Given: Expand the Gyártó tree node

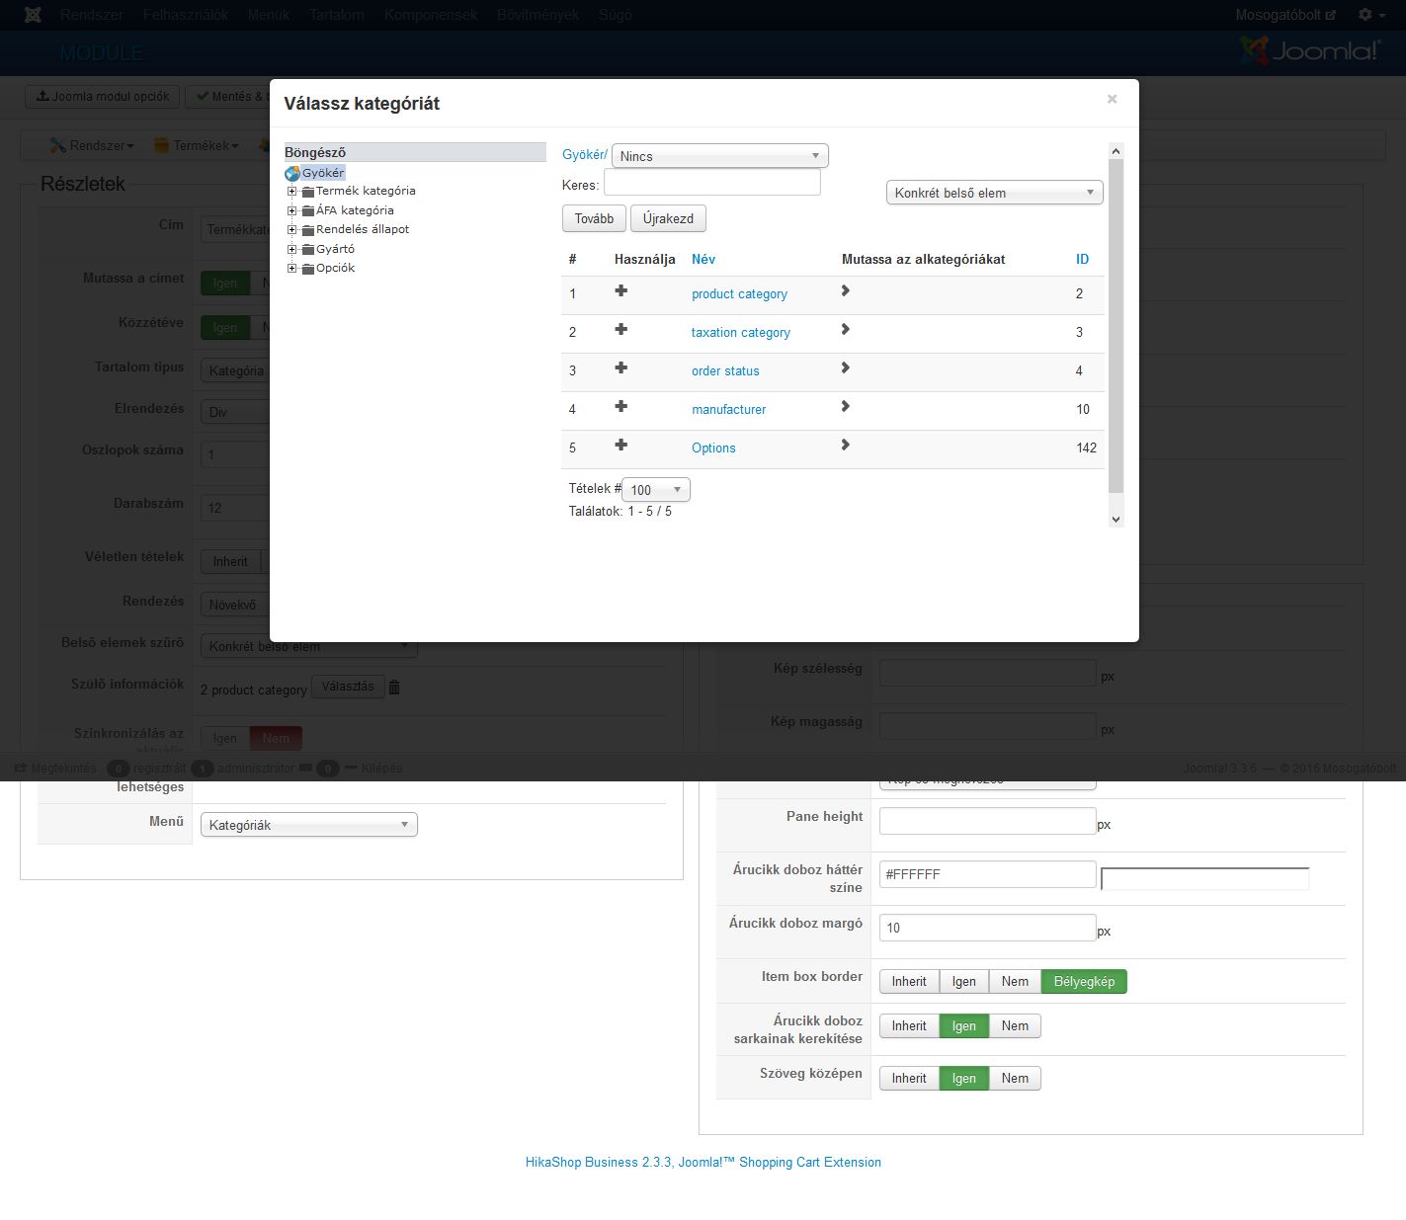Looking at the screenshot, I should [x=292, y=249].
